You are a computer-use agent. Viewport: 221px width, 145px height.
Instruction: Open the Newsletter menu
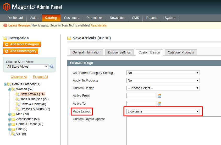pos(117,18)
